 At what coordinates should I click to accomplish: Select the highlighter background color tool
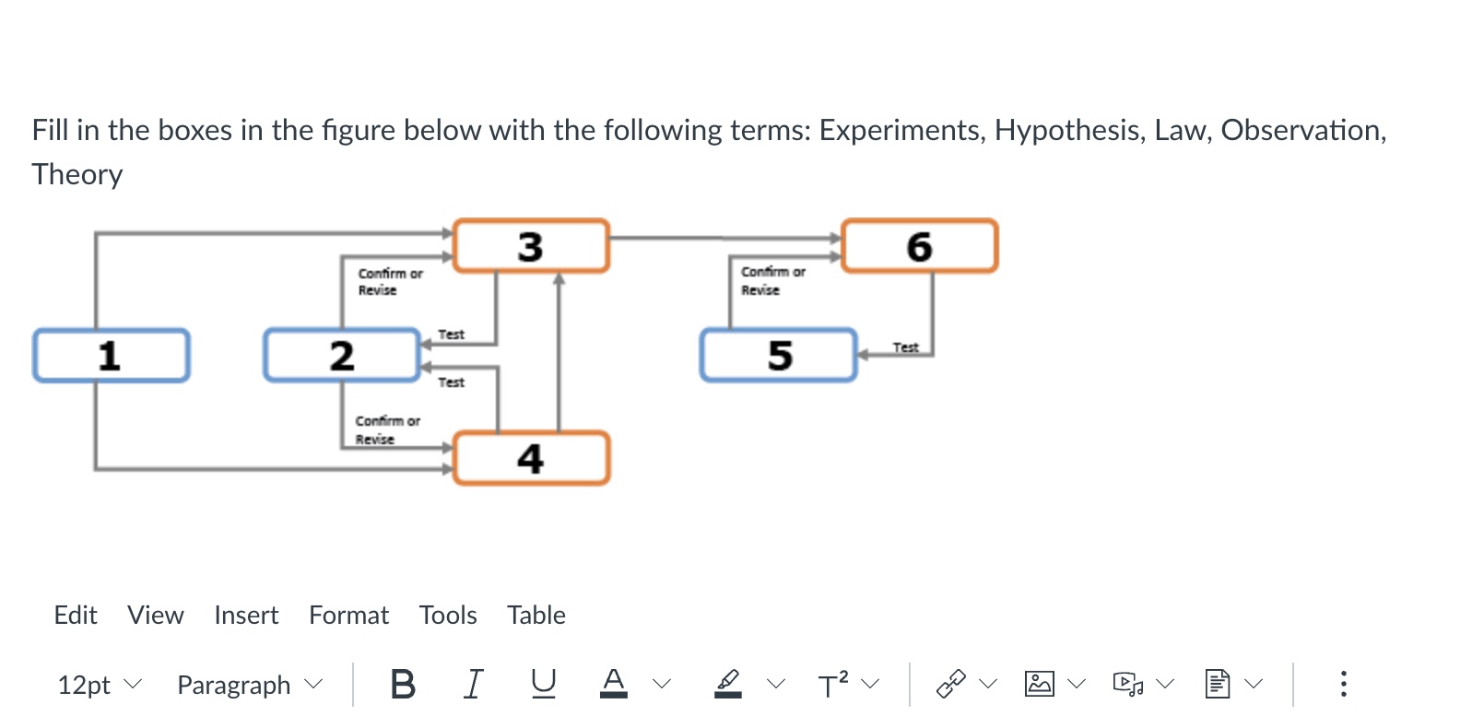click(x=727, y=682)
